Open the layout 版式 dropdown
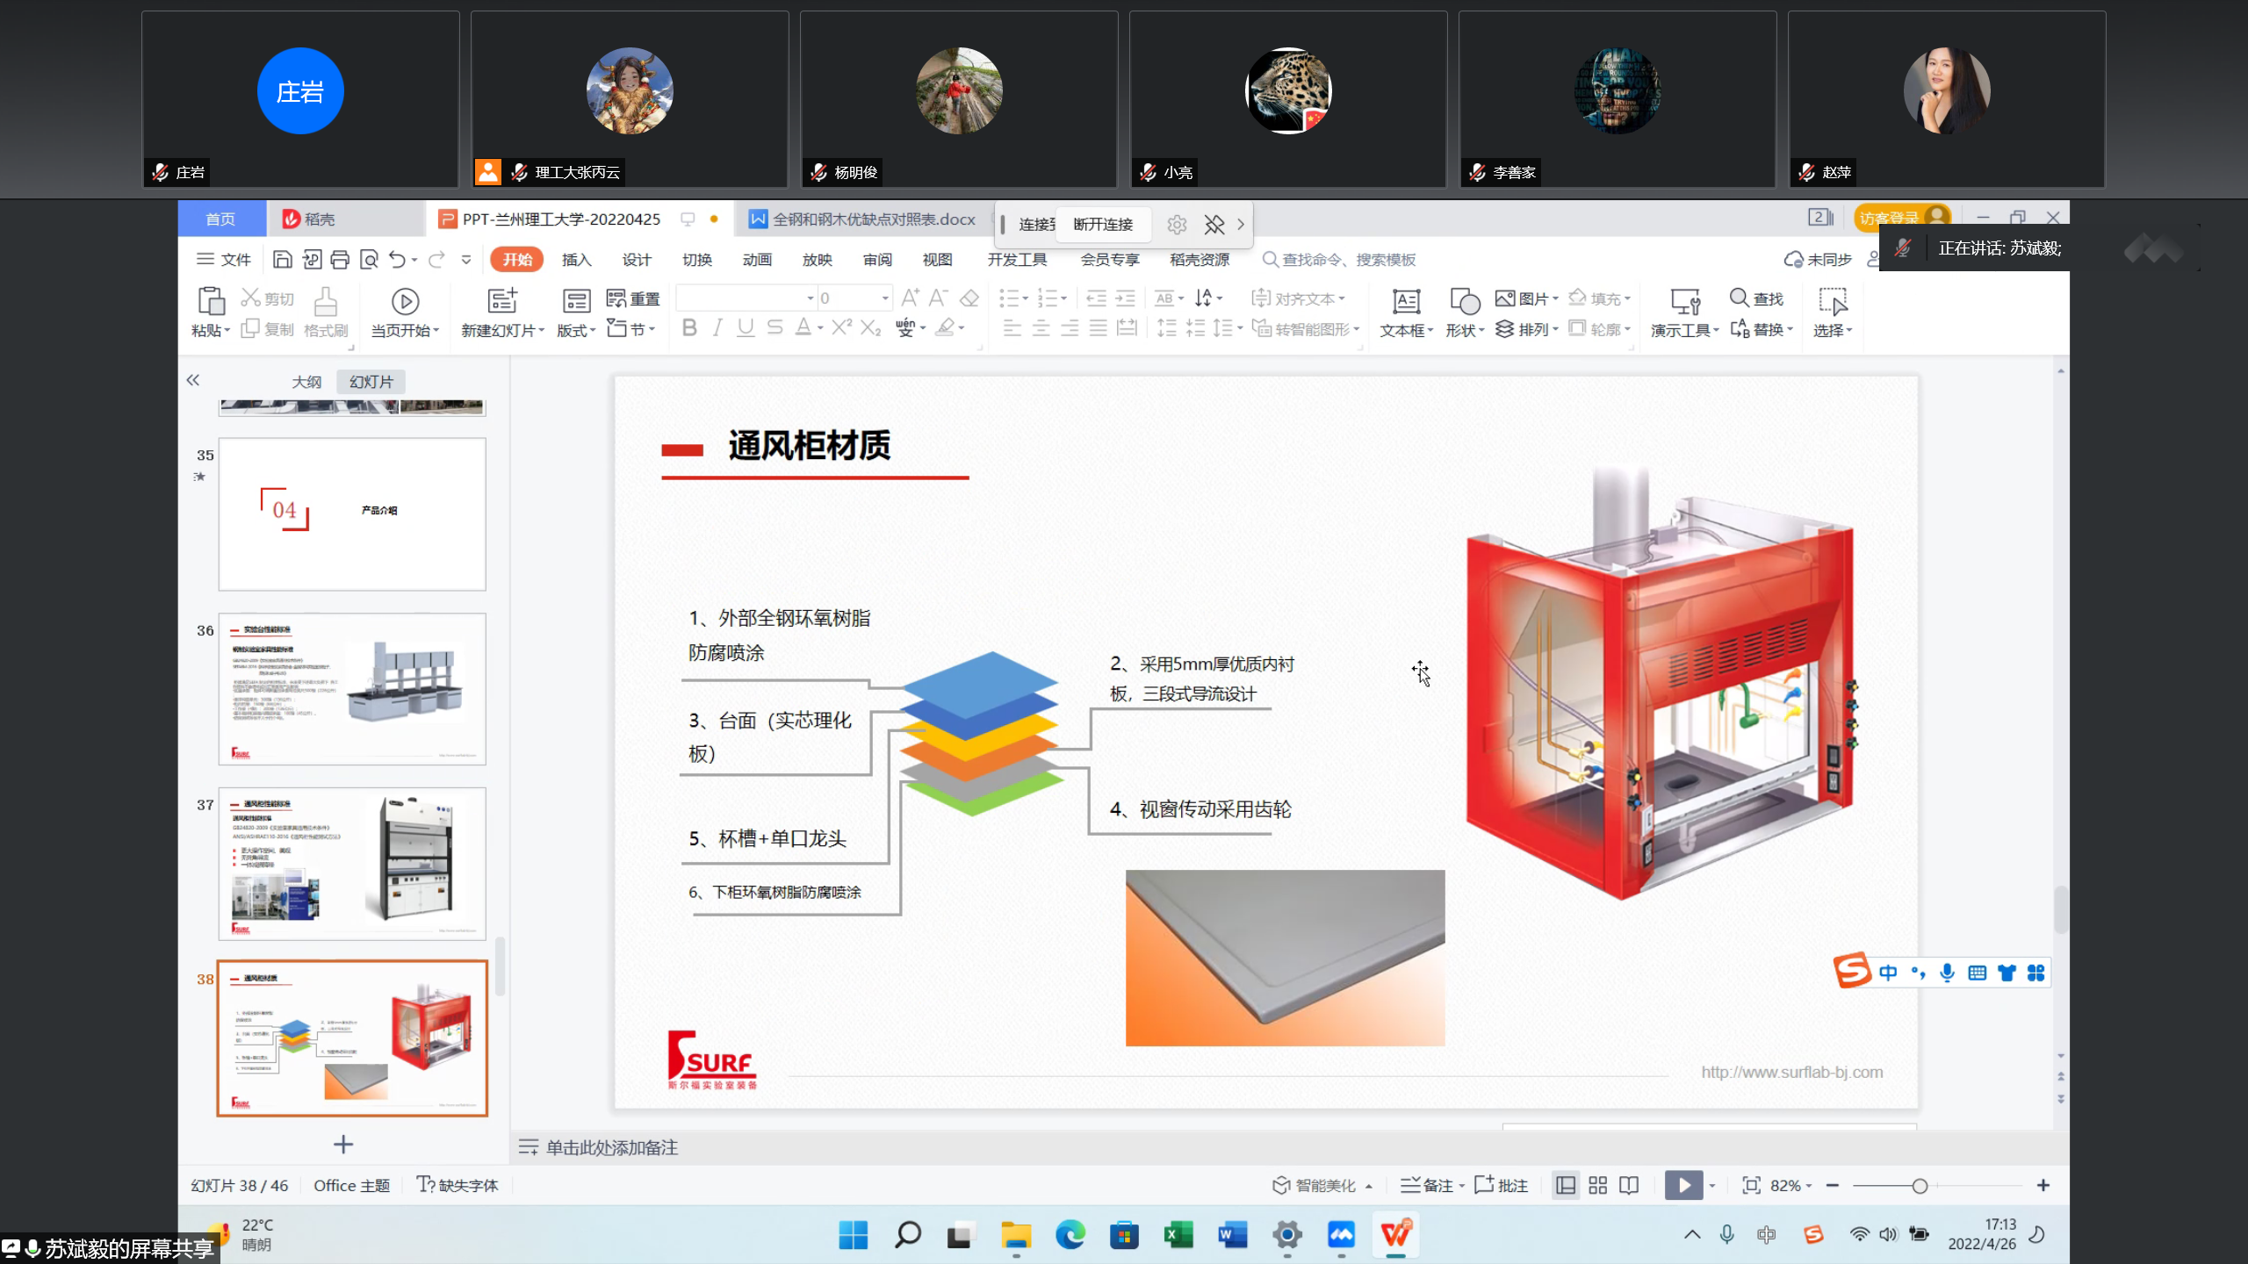The height and width of the screenshot is (1264, 2248). [x=576, y=330]
